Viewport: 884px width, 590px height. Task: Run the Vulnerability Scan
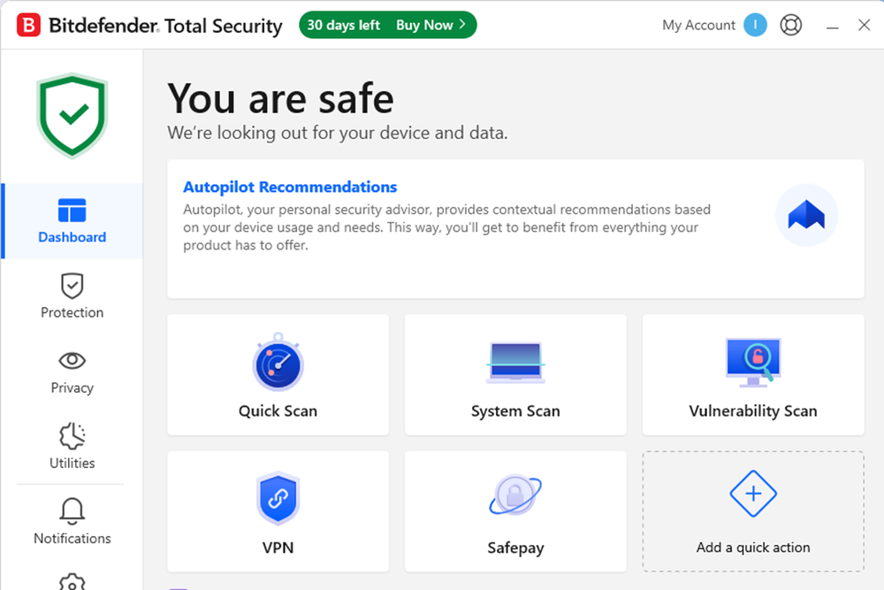[752, 375]
